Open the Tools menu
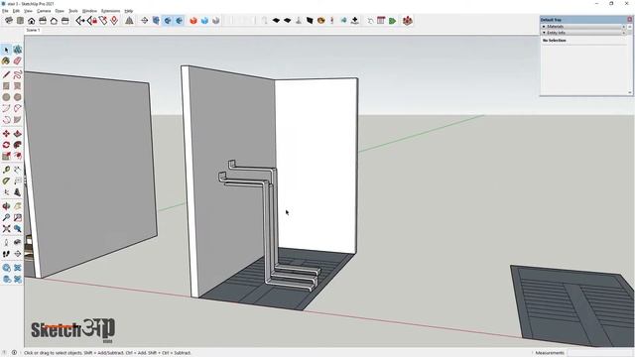The image size is (635, 357). pyautogui.click(x=73, y=11)
